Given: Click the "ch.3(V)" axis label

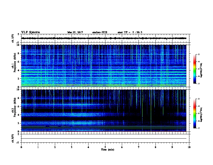Looking at the screenshot, I should click(x=13, y=138).
